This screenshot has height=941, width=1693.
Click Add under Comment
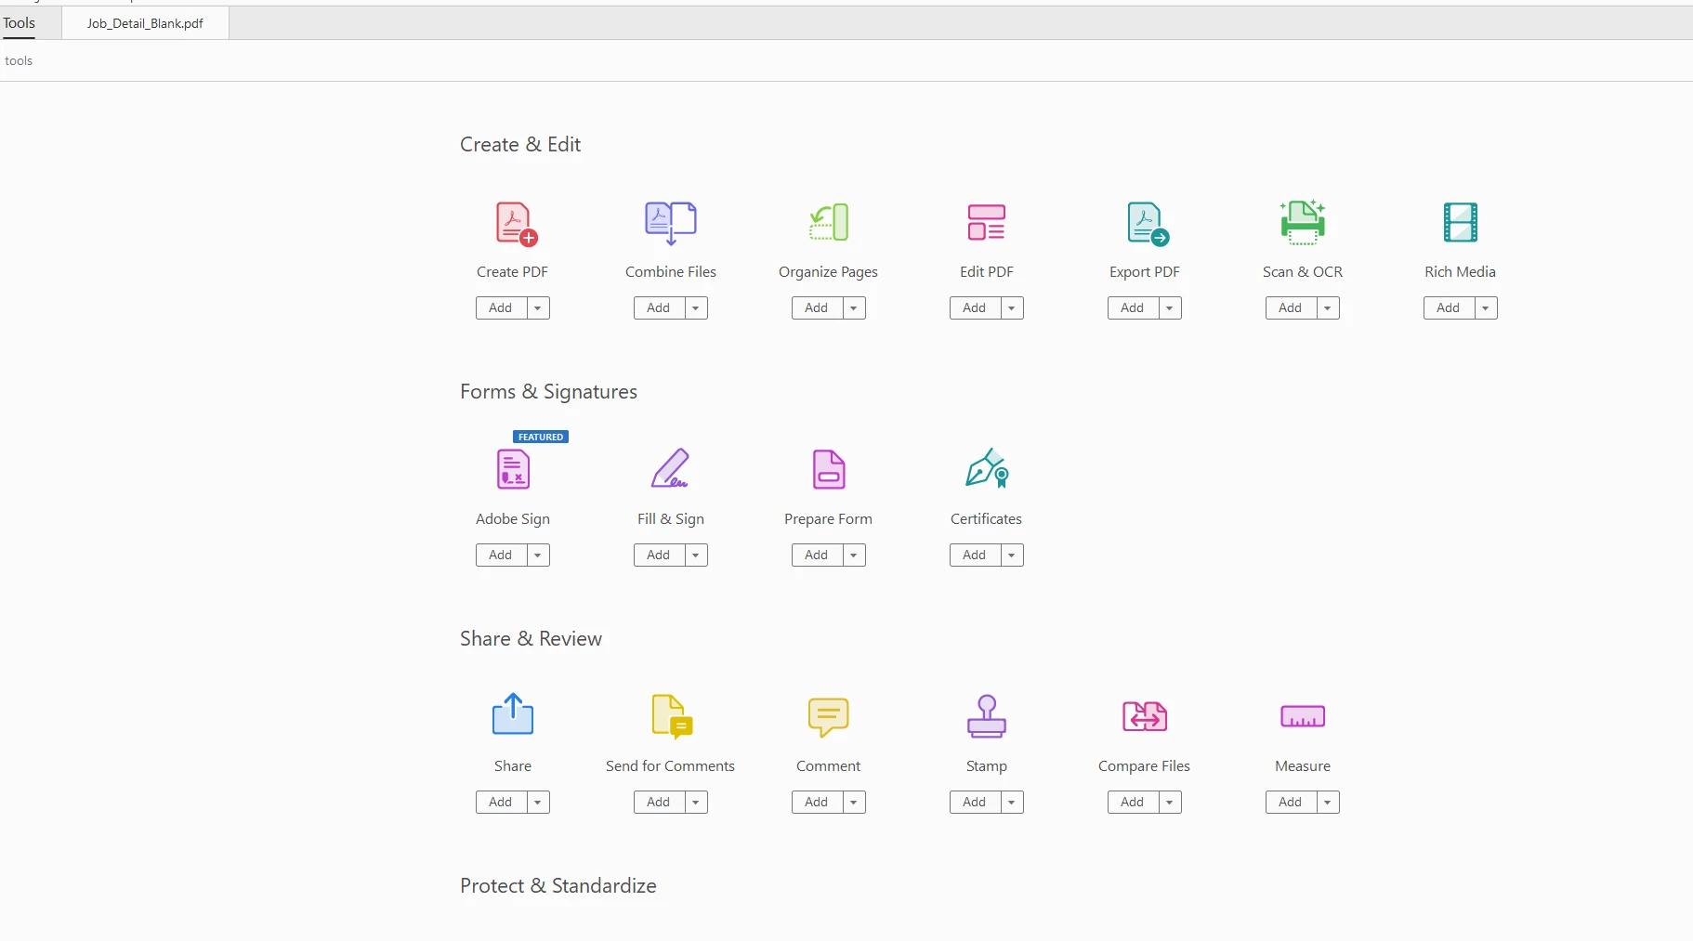pyautogui.click(x=817, y=803)
